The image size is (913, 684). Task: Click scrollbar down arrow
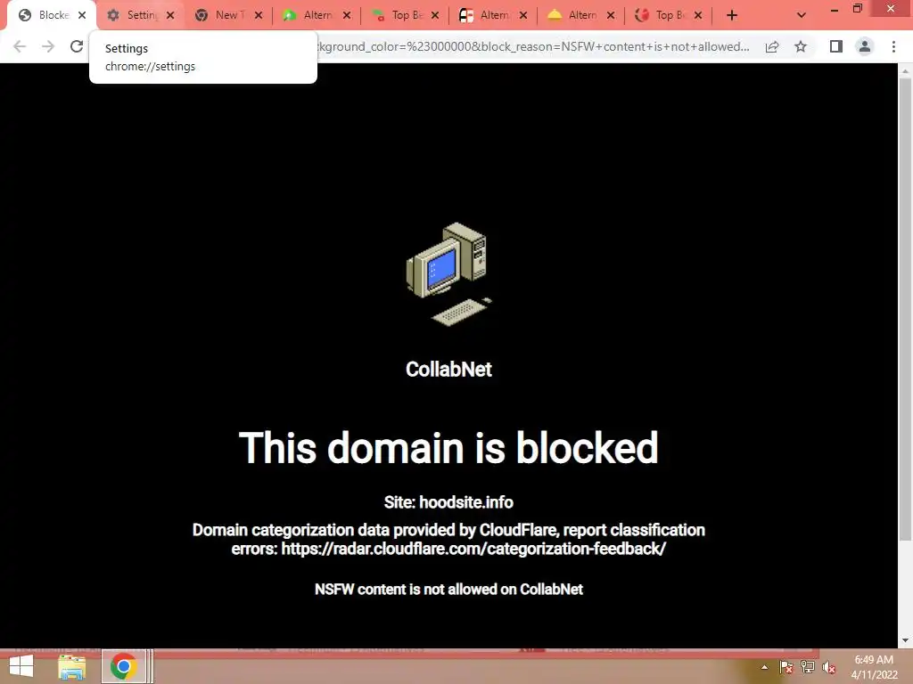(x=905, y=640)
